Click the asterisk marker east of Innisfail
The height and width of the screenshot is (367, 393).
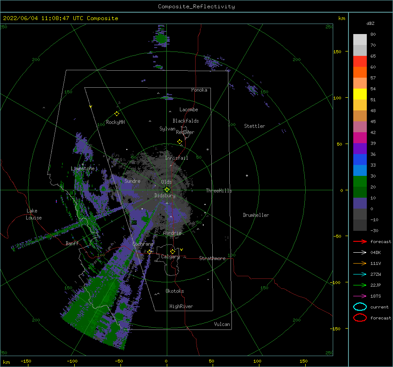tap(207, 150)
